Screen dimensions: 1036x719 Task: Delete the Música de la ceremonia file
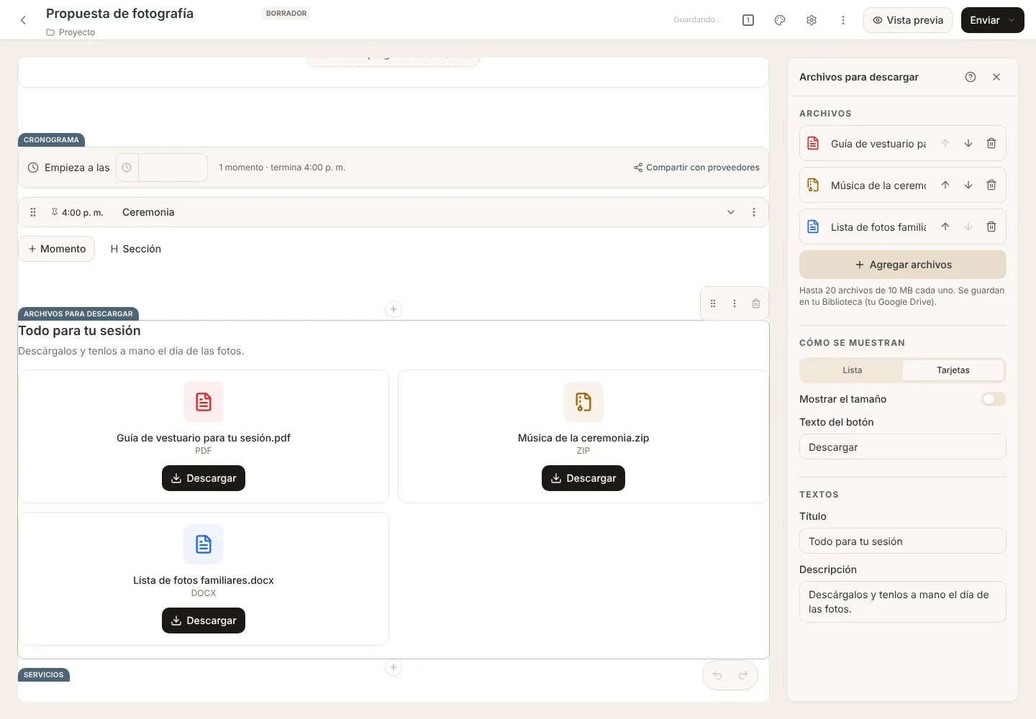click(991, 185)
